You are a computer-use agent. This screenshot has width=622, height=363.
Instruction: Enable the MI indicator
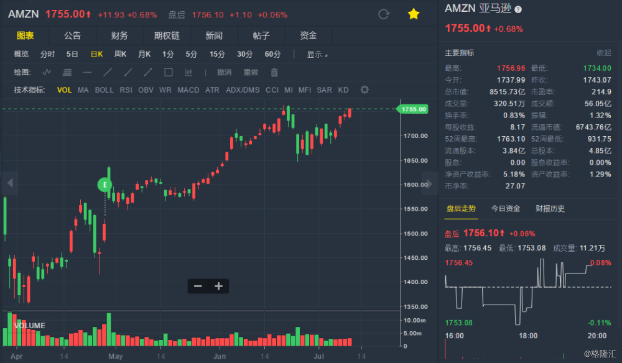289,90
